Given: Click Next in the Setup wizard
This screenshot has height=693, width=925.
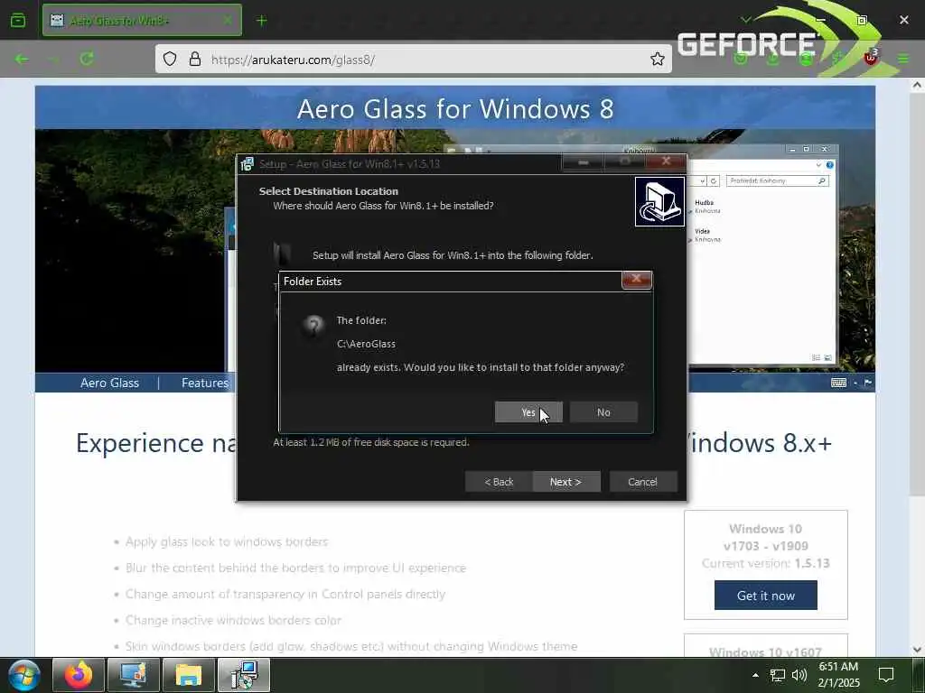Looking at the screenshot, I should click(565, 482).
